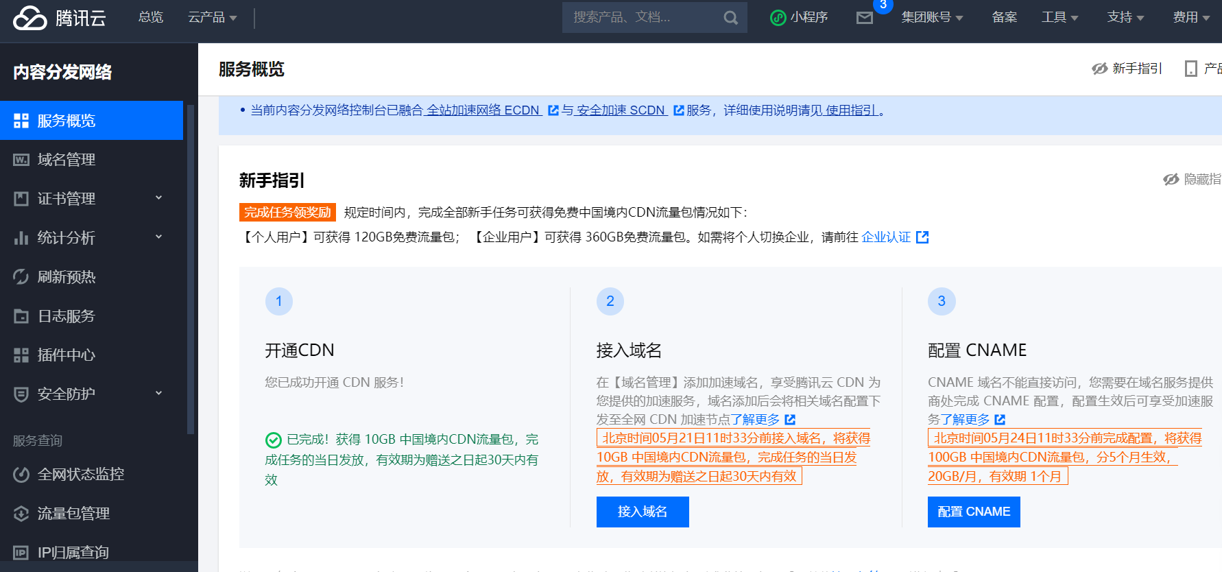
Task: Hide the guide via 隐藏指引 toggle
Action: 1193,179
